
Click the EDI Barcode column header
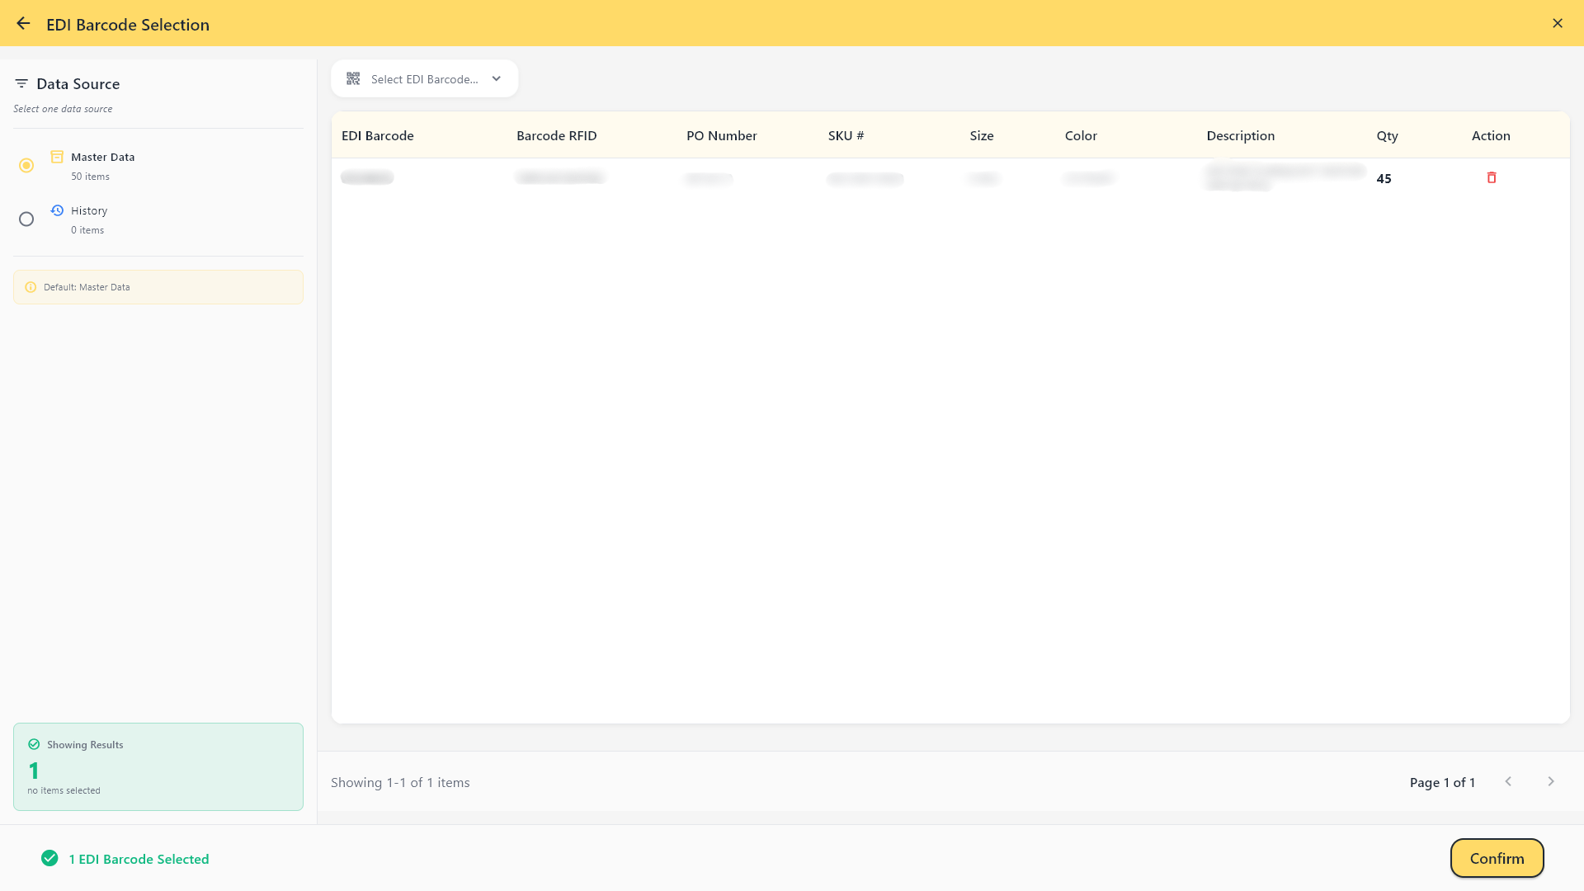[378, 136]
